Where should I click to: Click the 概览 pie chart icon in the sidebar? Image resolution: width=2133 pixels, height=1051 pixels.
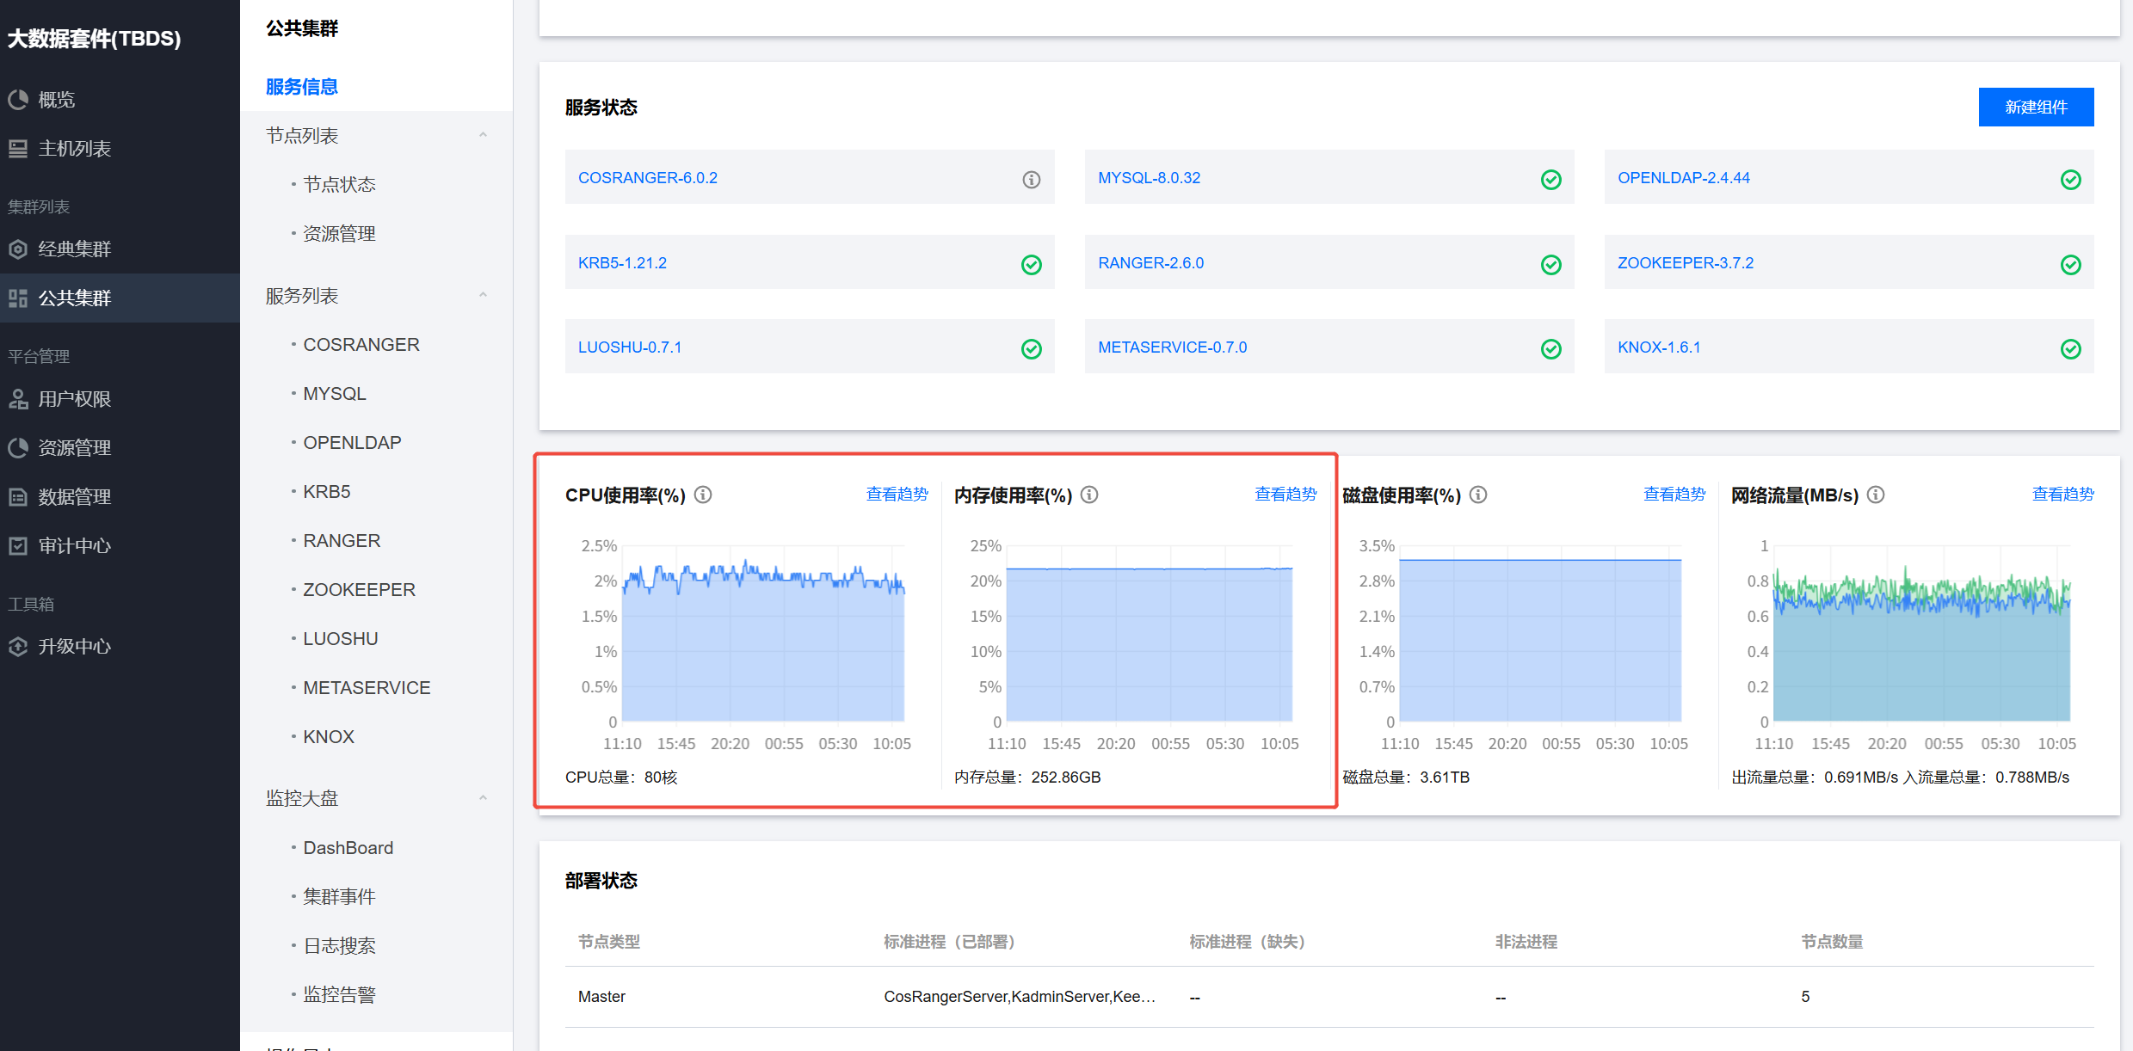pos(18,100)
